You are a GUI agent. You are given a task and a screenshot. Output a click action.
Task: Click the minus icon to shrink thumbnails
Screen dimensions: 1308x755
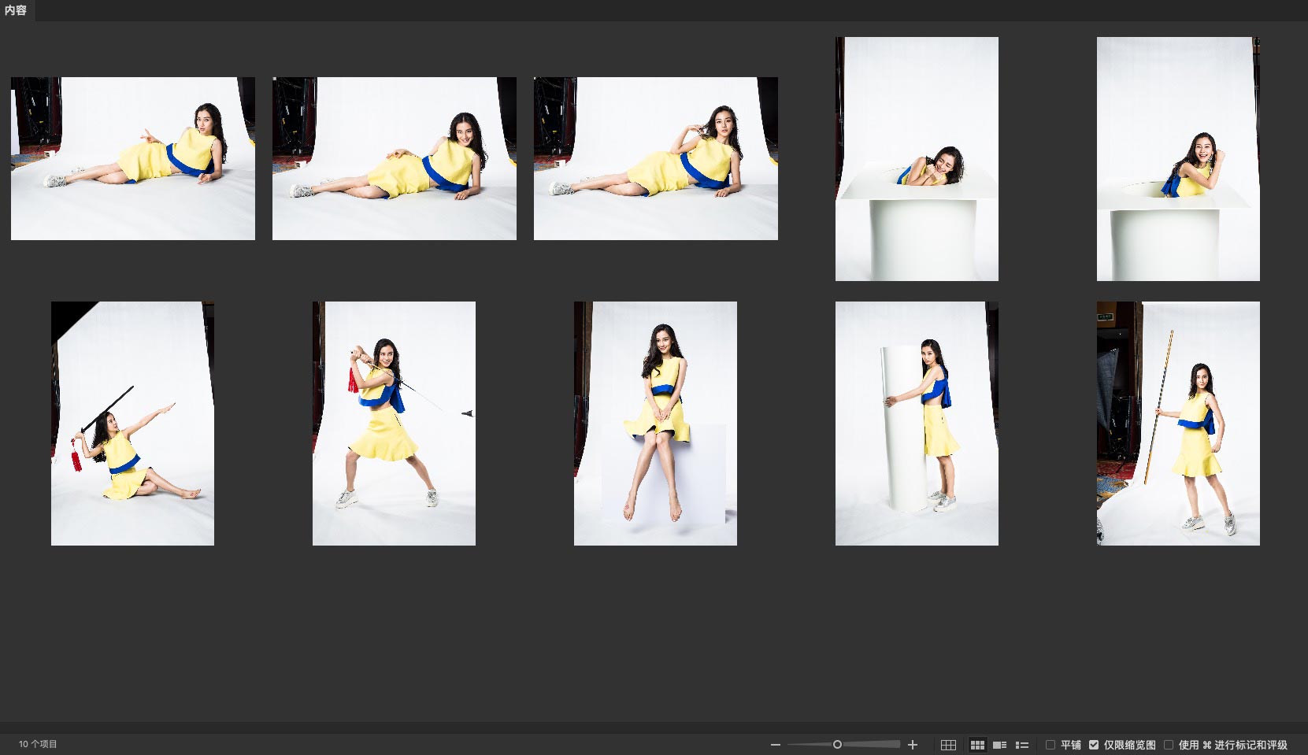point(776,745)
